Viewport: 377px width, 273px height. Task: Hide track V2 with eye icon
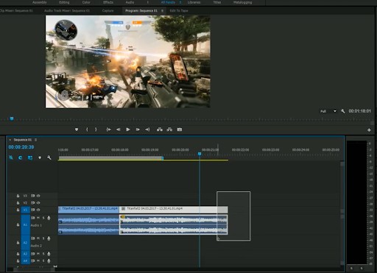[x=38, y=203]
